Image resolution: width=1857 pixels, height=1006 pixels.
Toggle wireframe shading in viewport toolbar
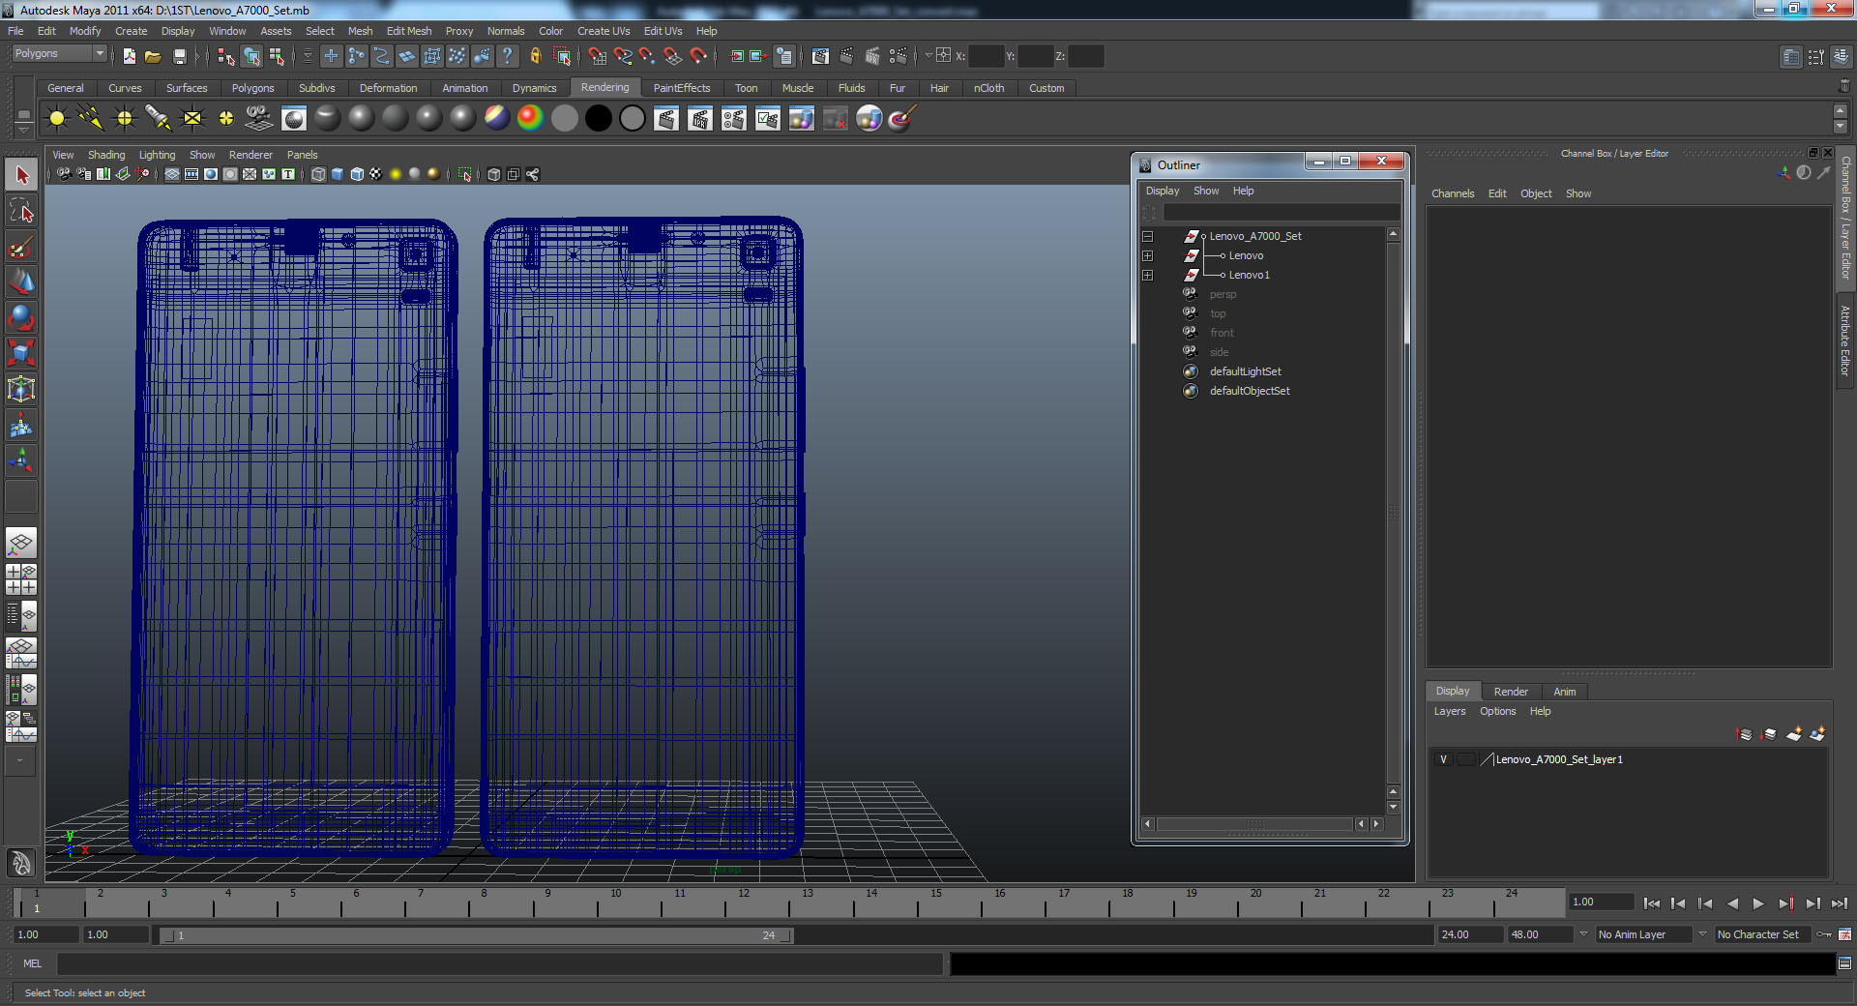tap(318, 174)
